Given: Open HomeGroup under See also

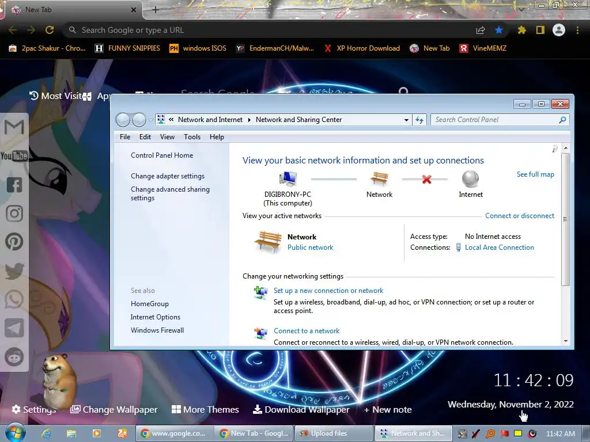Looking at the screenshot, I should point(149,304).
